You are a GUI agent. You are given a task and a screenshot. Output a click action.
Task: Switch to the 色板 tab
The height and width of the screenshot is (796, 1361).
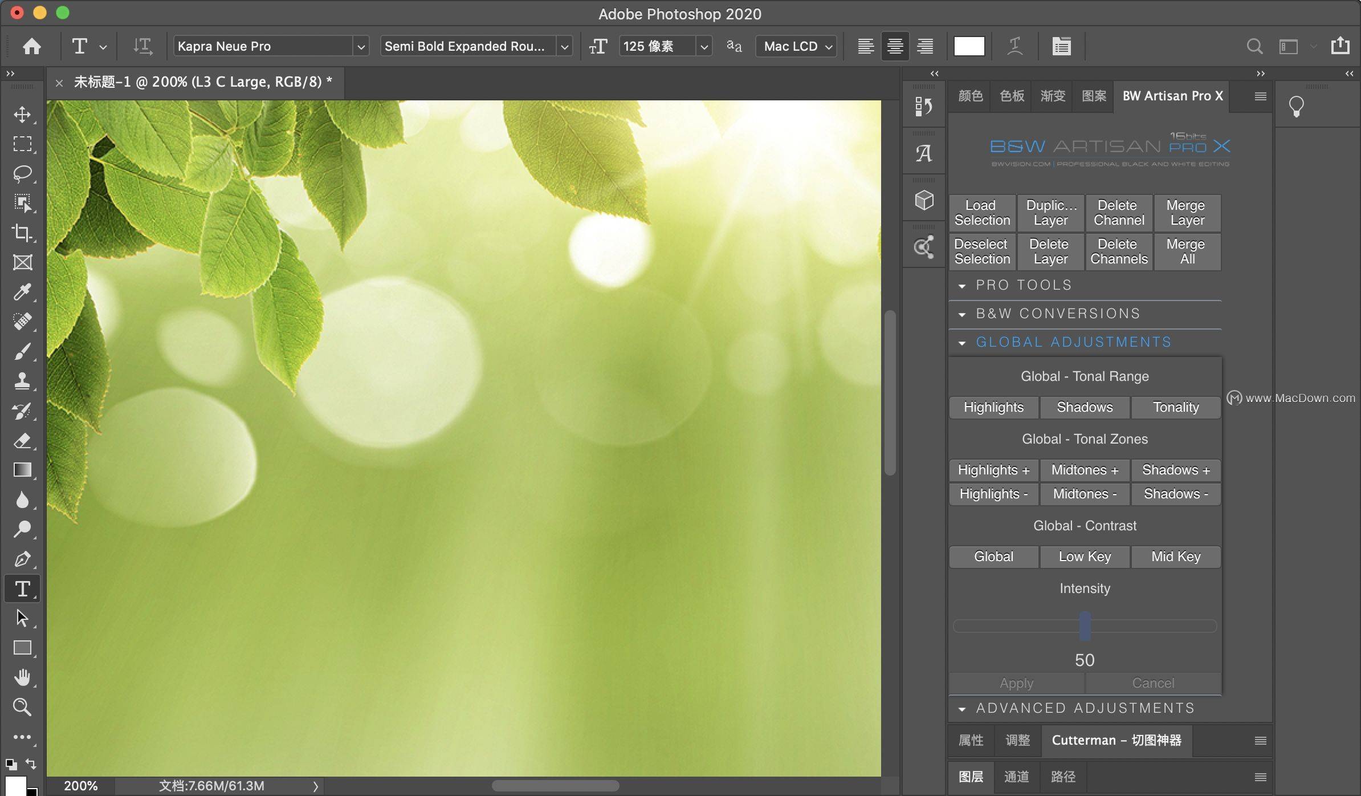pos(1012,96)
